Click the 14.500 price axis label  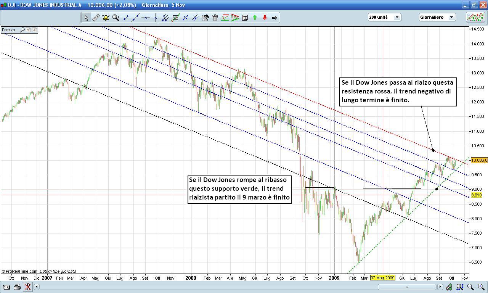pos(477,29)
